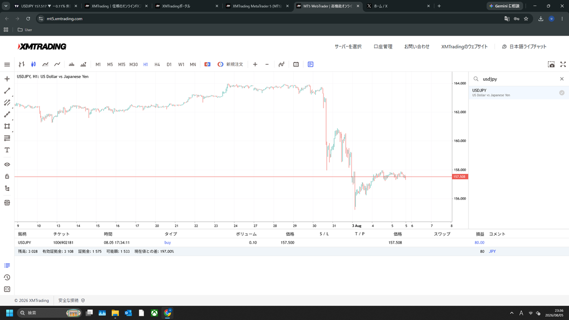Viewport: 569px width, 320px height.
Task: Select M30 timeframe
Action: 134,64
